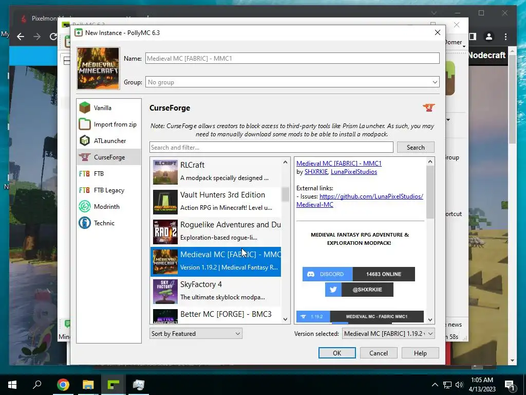526x395 pixels.
Task: Open Windows taskbar search
Action: click(x=37, y=385)
